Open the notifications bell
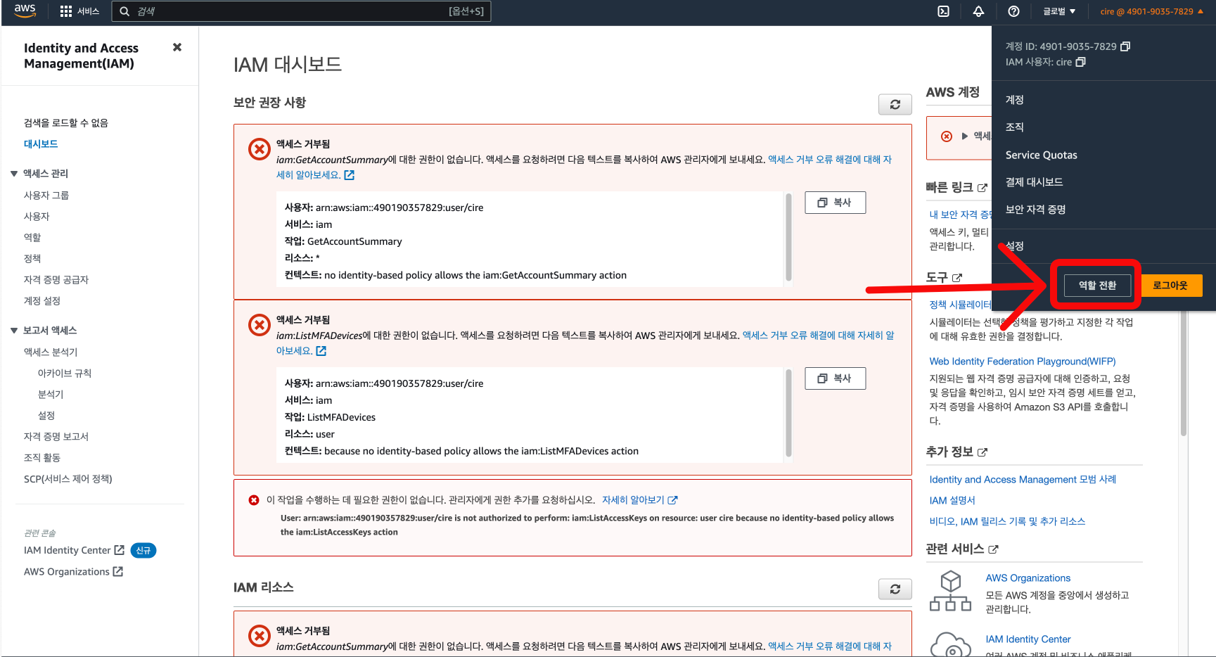The height and width of the screenshot is (657, 1216). (978, 11)
